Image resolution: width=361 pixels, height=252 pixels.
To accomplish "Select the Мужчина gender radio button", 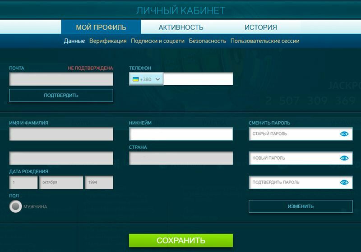I will [15, 206].
